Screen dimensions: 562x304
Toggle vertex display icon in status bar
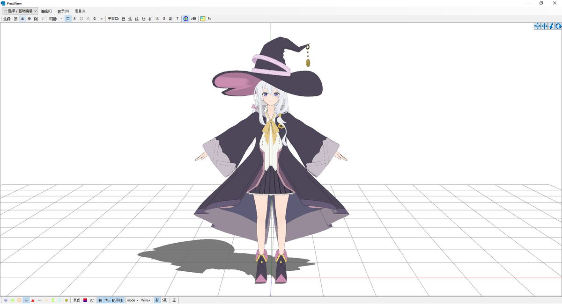(6, 300)
